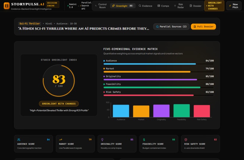Click the Parallel Search API status label
This screenshot has width=244, height=160.
coord(86,6)
